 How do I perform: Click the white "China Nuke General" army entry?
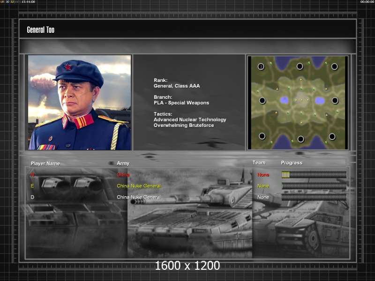139,197
